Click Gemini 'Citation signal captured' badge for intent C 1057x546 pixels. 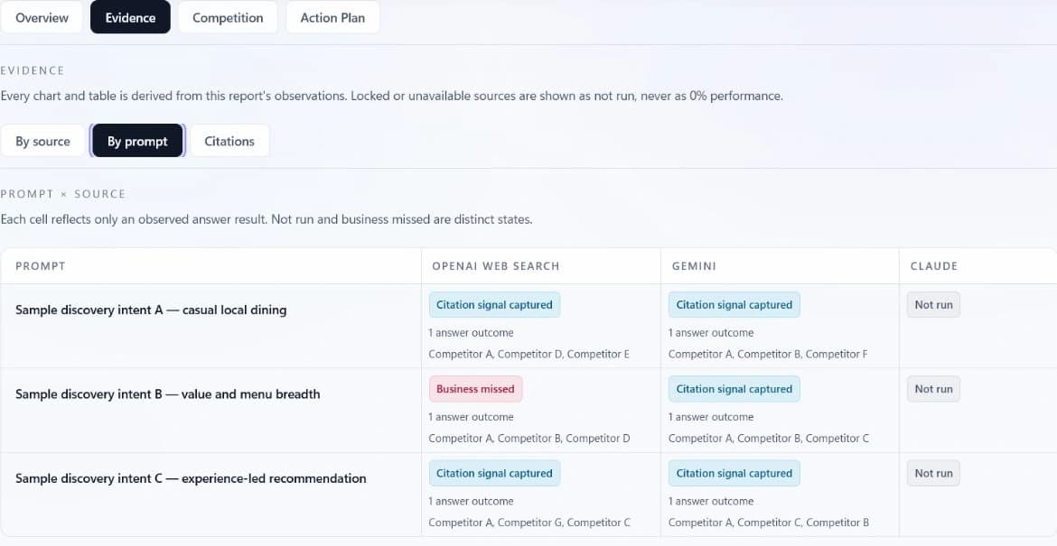[x=734, y=473]
